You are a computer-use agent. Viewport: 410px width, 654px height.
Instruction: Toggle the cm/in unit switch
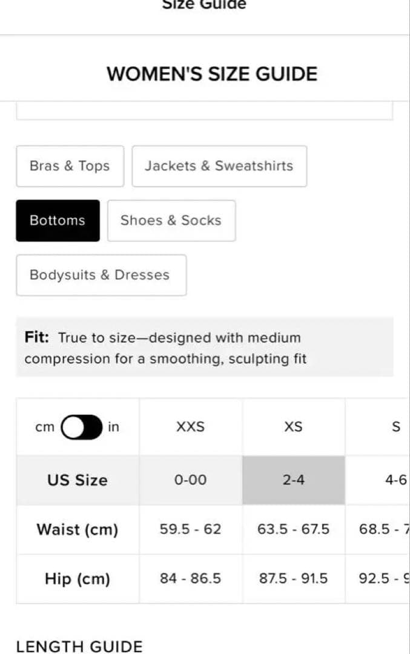(x=82, y=428)
